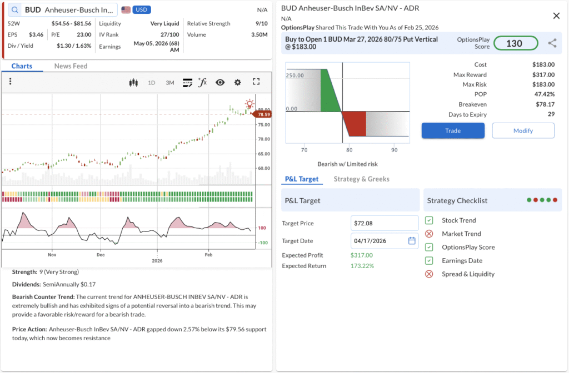The image size is (569, 373).
Task: Click the trade idea lightbulb on chart
Action: point(249,104)
